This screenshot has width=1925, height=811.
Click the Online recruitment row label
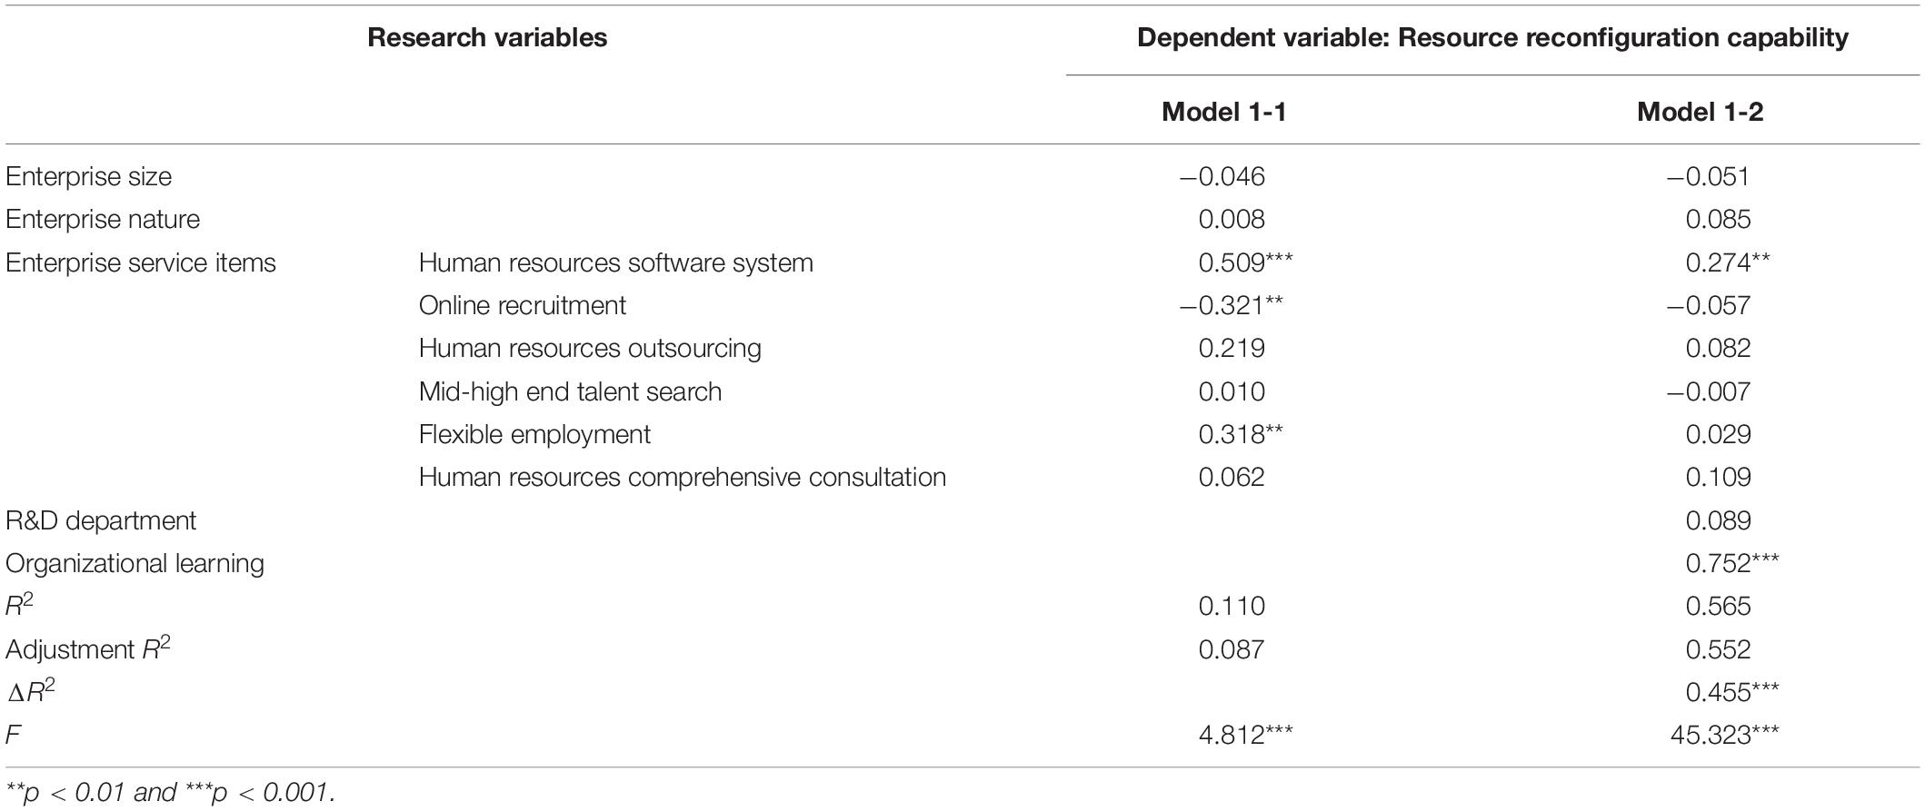pos(523,305)
